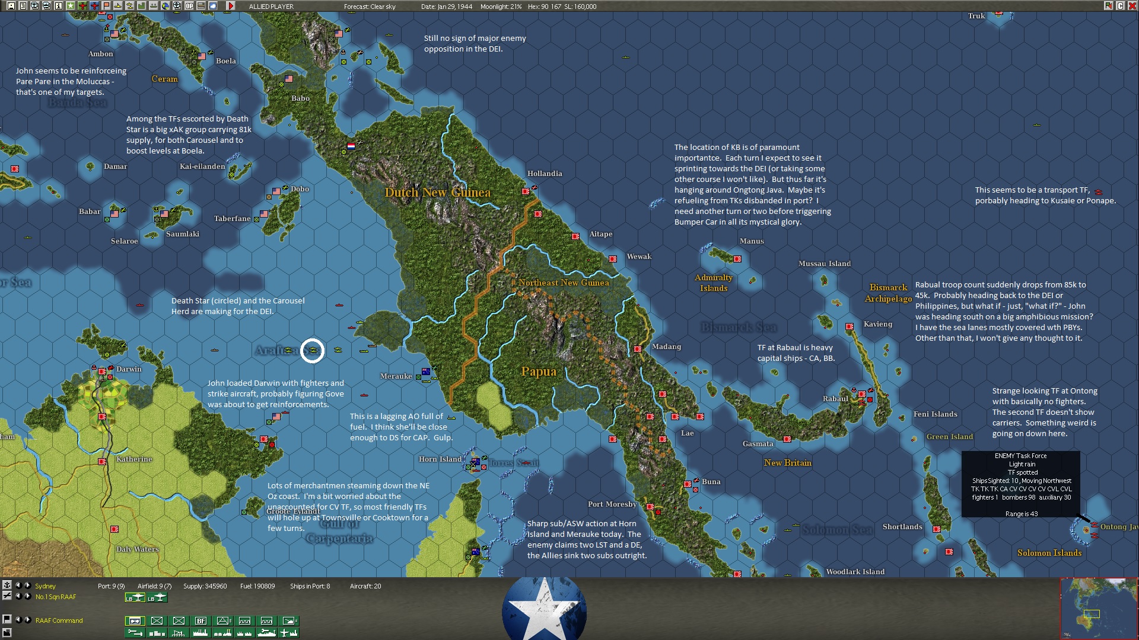Click the orange flag toolbar icon
Image resolution: width=1139 pixels, height=640 pixels.
(106, 6)
